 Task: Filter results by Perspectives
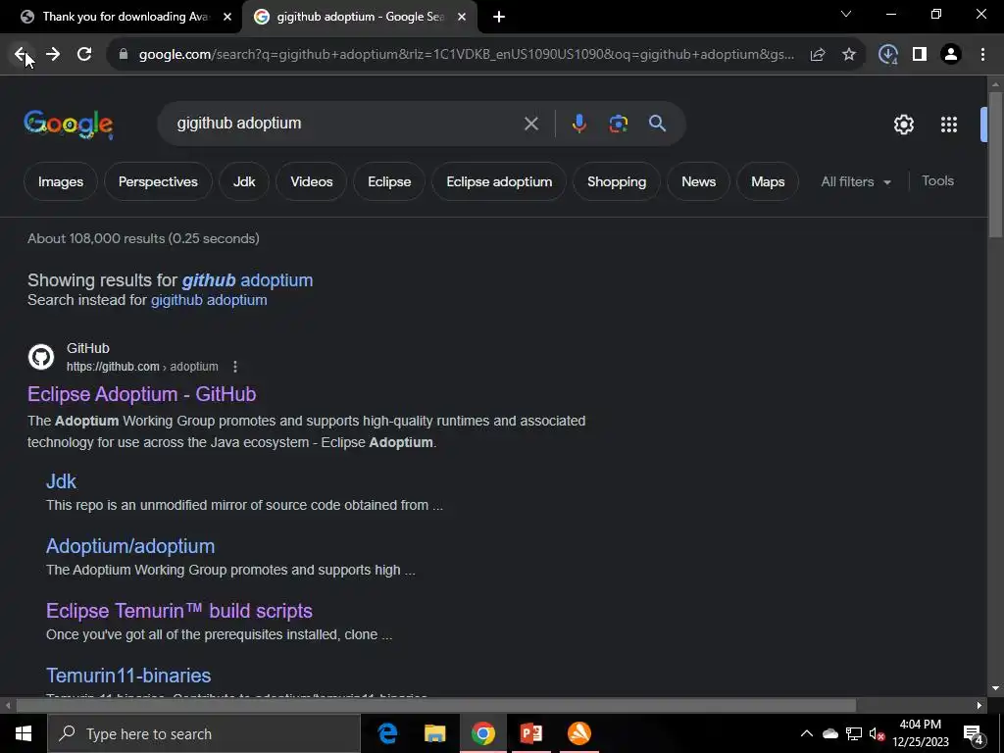click(158, 181)
